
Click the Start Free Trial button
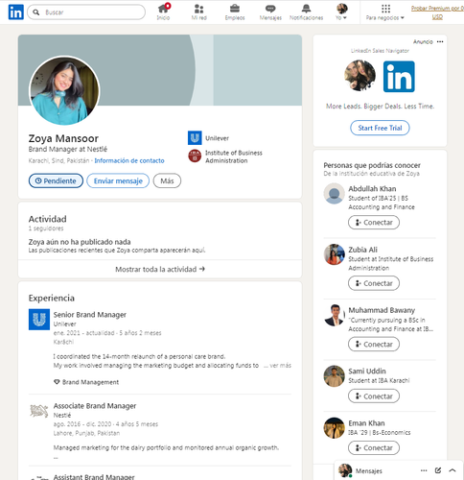pos(380,128)
